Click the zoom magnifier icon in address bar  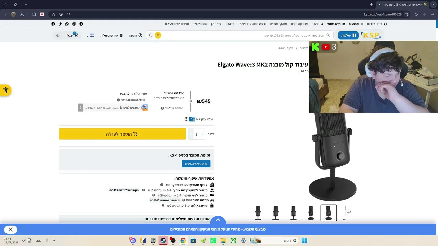pyautogui.click(x=68, y=14)
